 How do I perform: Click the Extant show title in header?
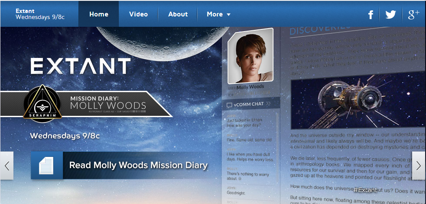pos(25,11)
